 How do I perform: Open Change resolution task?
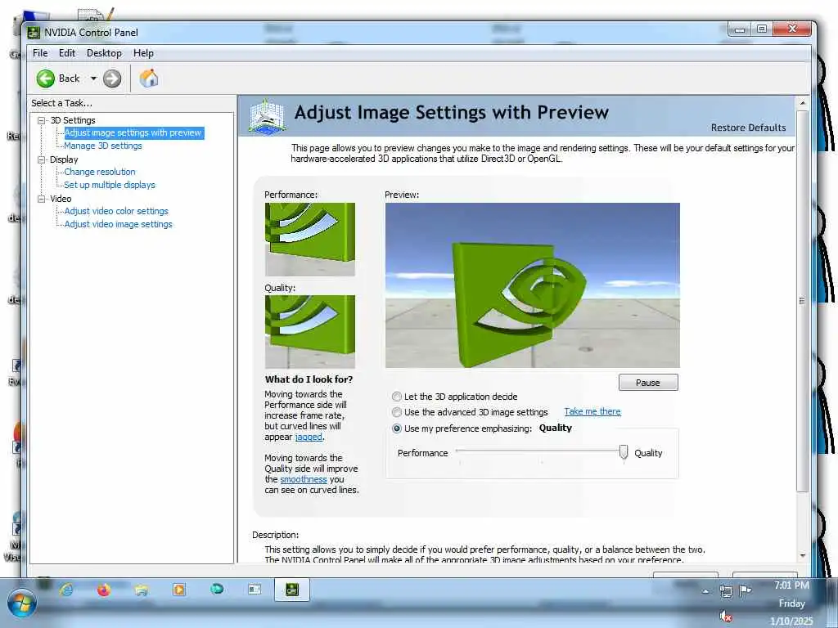100,172
